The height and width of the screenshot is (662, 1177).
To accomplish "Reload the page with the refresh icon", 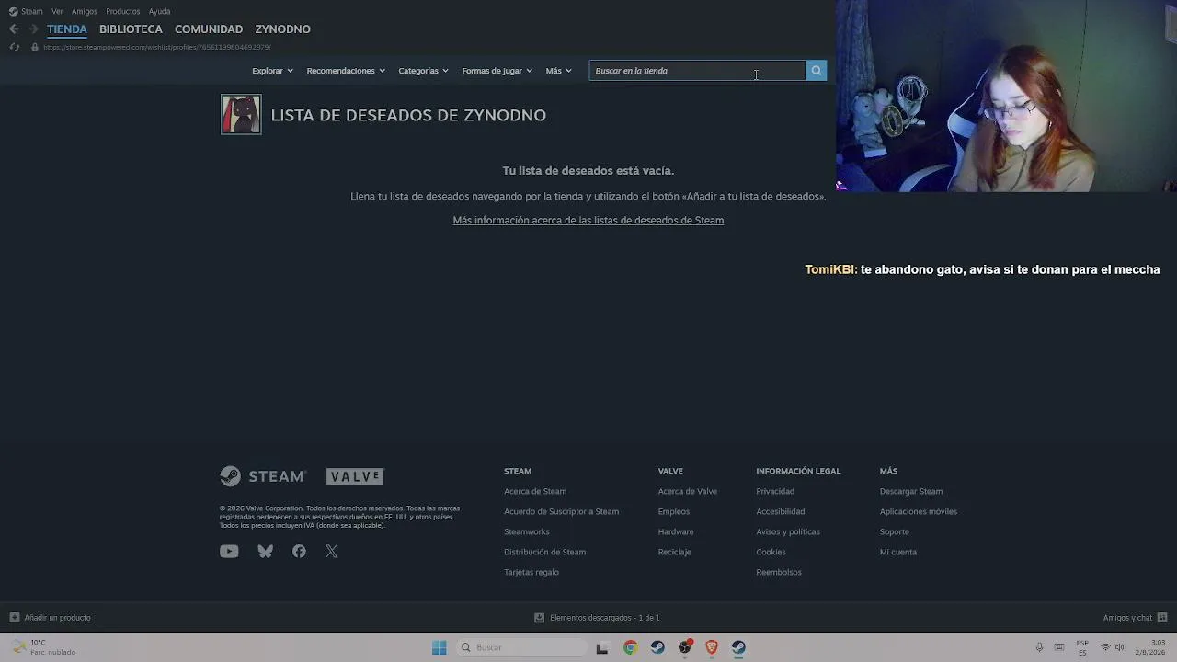I will point(14,47).
